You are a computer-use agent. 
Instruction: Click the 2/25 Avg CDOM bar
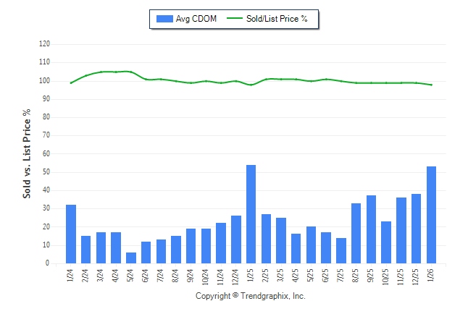[267, 239]
